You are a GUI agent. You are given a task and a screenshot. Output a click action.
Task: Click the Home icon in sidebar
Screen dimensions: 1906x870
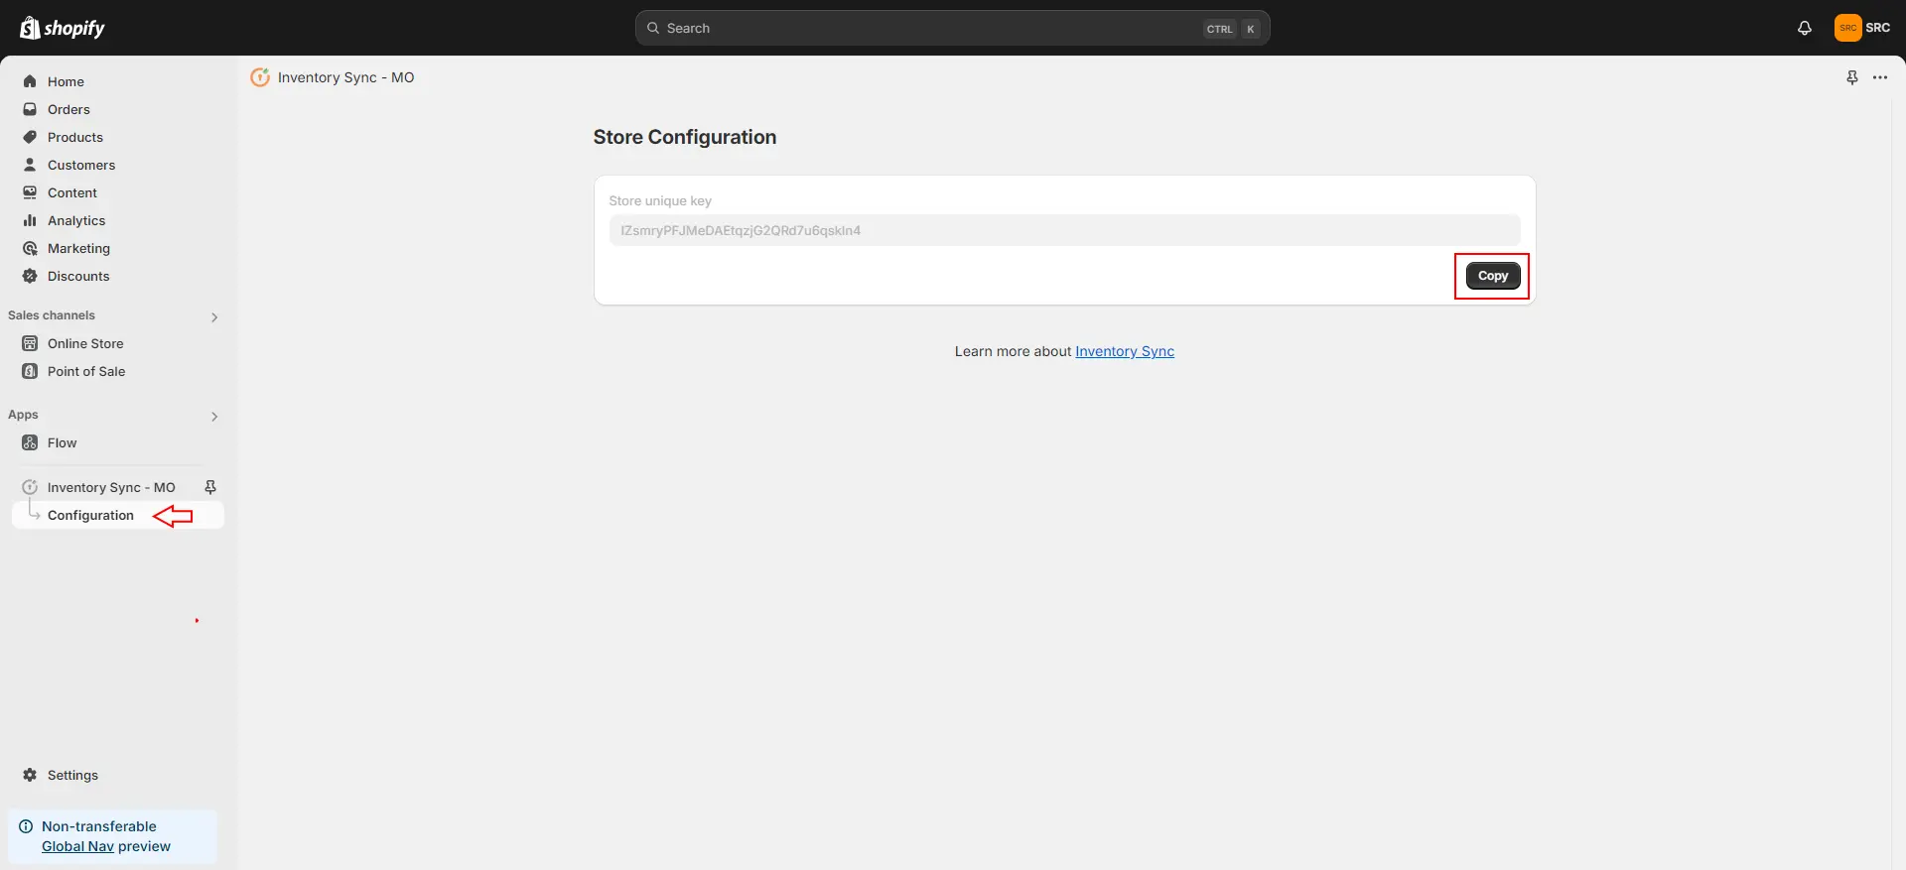(30, 81)
